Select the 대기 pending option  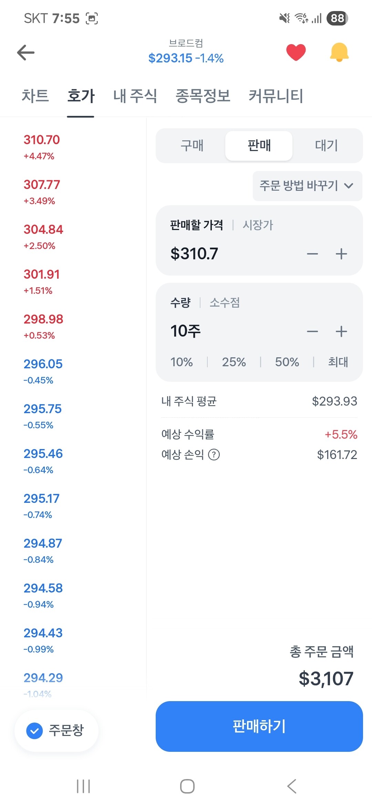[326, 146]
